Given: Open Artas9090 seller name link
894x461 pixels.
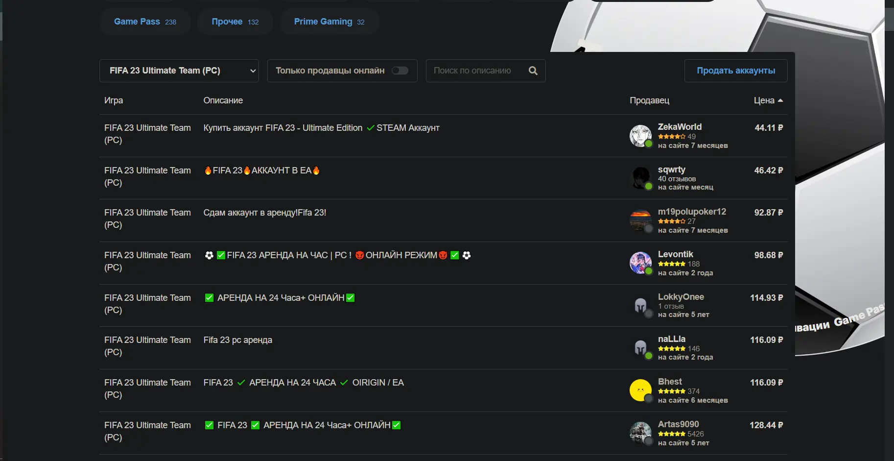Looking at the screenshot, I should pyautogui.click(x=679, y=424).
